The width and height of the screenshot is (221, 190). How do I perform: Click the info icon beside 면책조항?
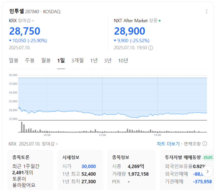[x=205, y=144]
